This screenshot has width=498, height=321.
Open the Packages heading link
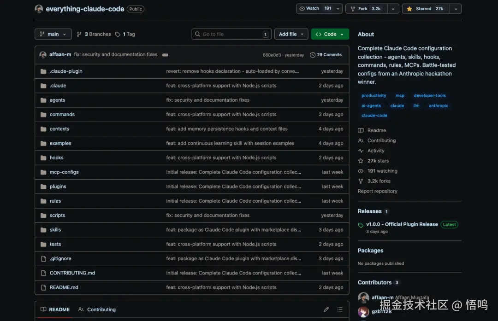point(370,251)
